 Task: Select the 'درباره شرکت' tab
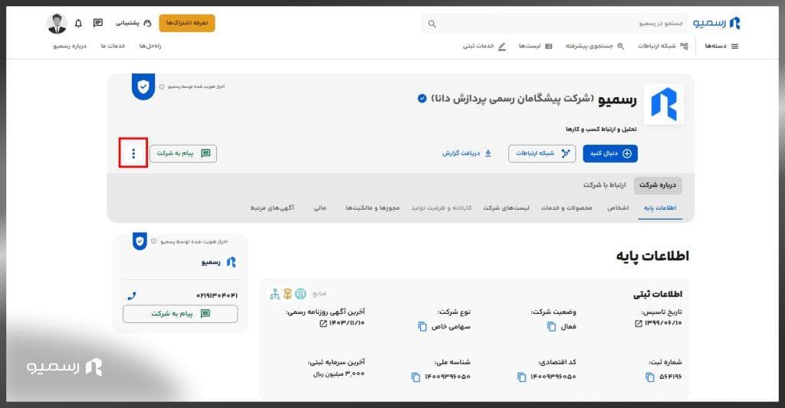point(657,185)
